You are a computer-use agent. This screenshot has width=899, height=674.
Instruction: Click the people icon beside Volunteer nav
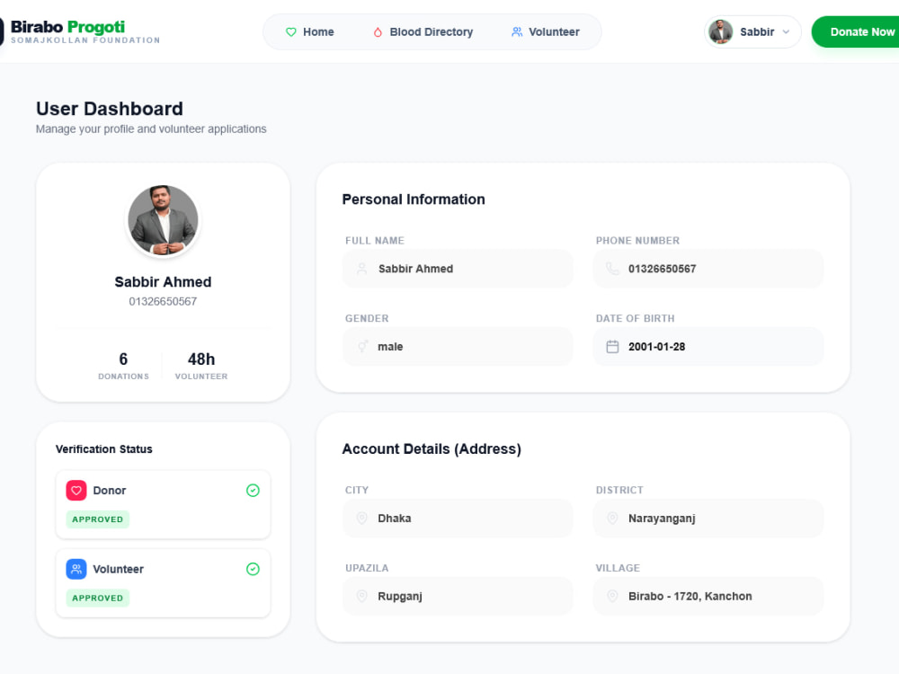click(517, 32)
